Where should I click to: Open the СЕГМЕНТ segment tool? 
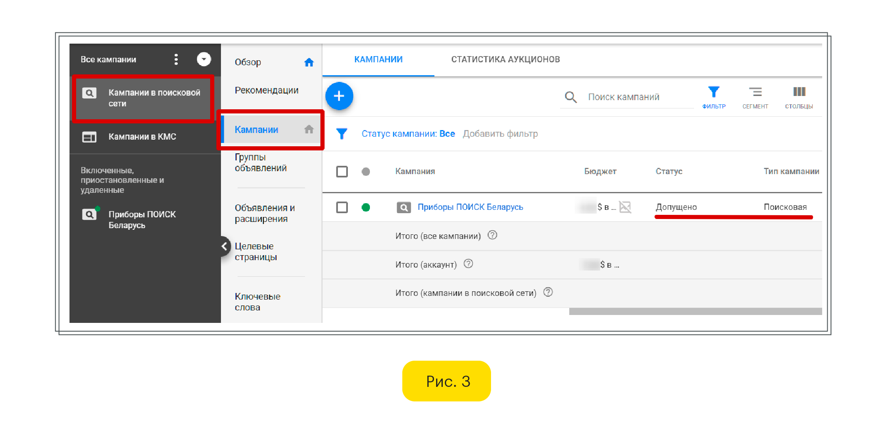[755, 97]
